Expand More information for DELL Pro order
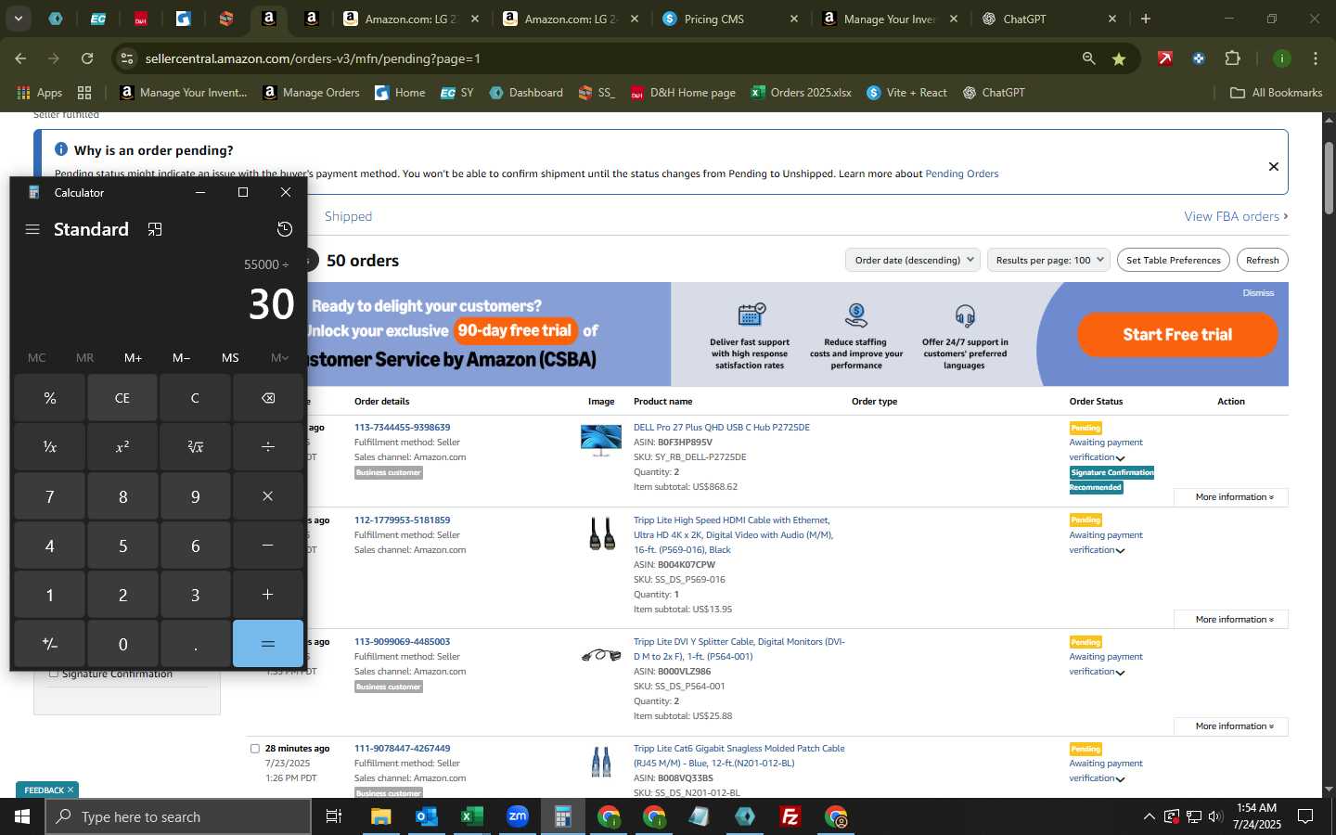The image size is (1336, 835). pos(1231,497)
